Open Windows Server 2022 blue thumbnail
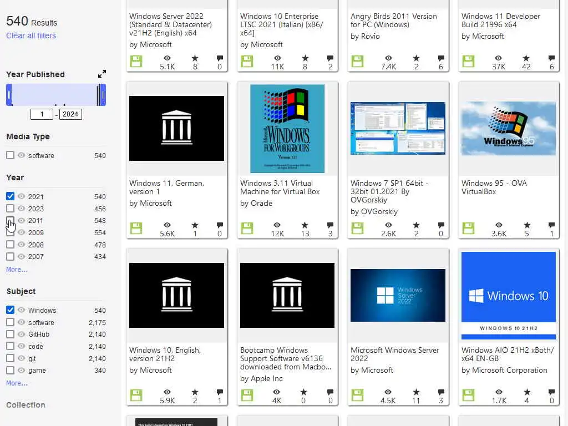 398,295
